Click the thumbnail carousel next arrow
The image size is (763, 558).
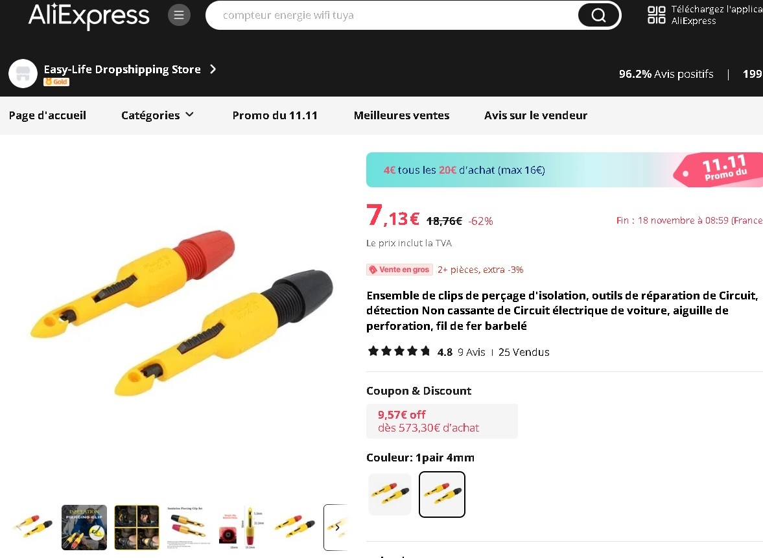click(336, 528)
